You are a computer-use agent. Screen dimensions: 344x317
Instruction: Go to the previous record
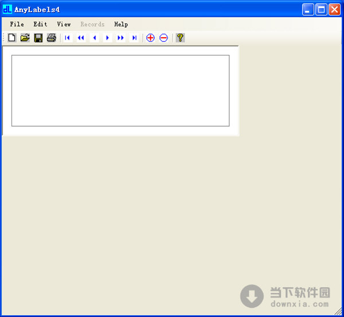point(95,38)
